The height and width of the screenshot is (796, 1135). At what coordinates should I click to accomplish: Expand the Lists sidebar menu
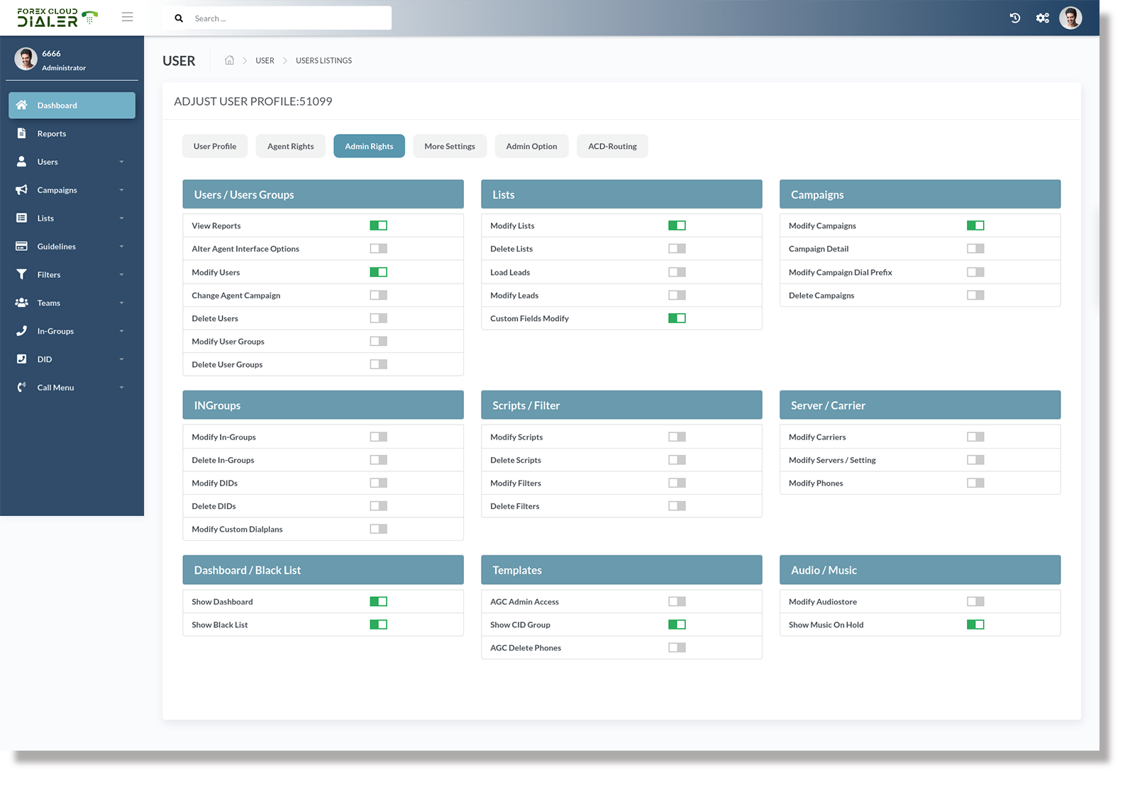(x=71, y=218)
